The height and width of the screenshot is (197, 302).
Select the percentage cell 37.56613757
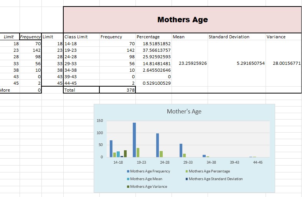(153, 50)
